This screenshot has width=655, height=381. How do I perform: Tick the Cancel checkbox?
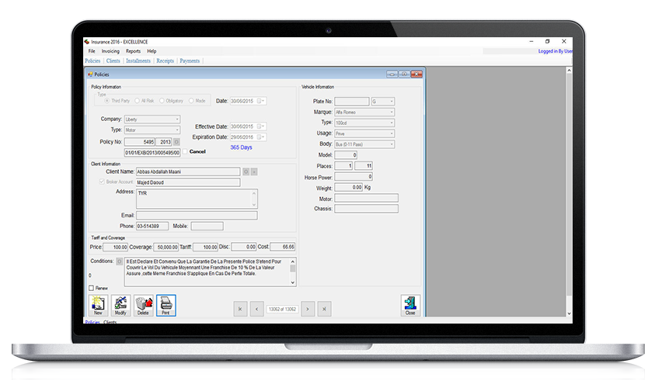click(185, 151)
